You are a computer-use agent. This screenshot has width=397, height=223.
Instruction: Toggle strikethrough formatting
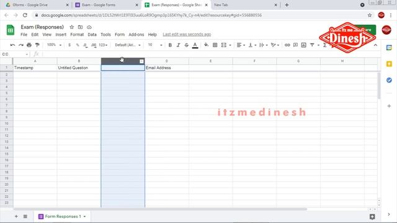coord(186,45)
